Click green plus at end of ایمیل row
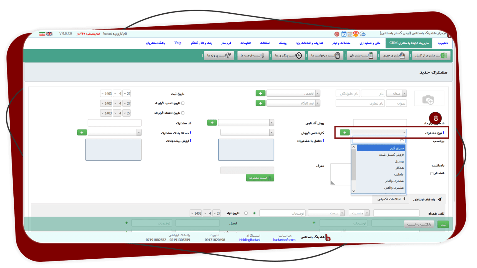The width and height of the screenshot is (477, 268). click(x=127, y=223)
